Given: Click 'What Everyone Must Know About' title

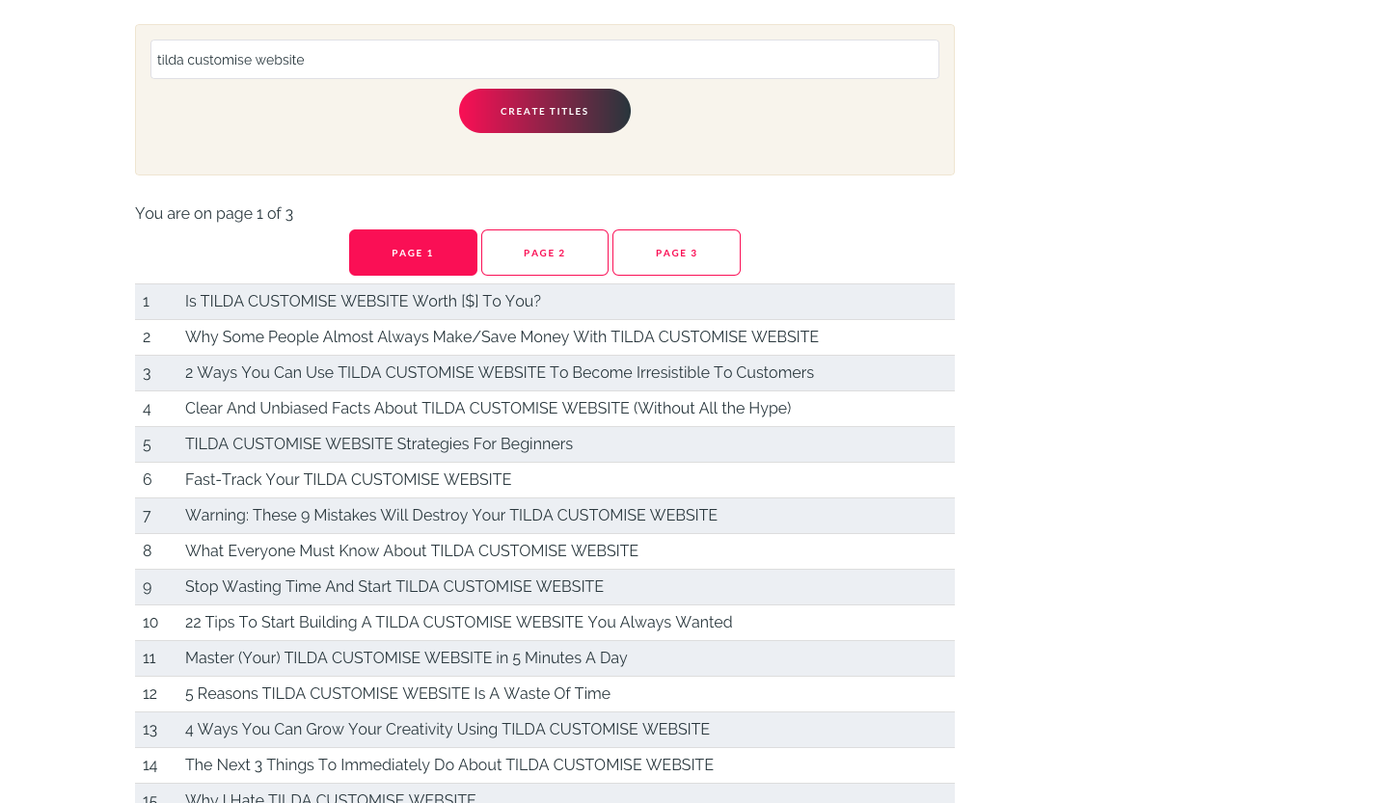Looking at the screenshot, I should [x=412, y=551].
